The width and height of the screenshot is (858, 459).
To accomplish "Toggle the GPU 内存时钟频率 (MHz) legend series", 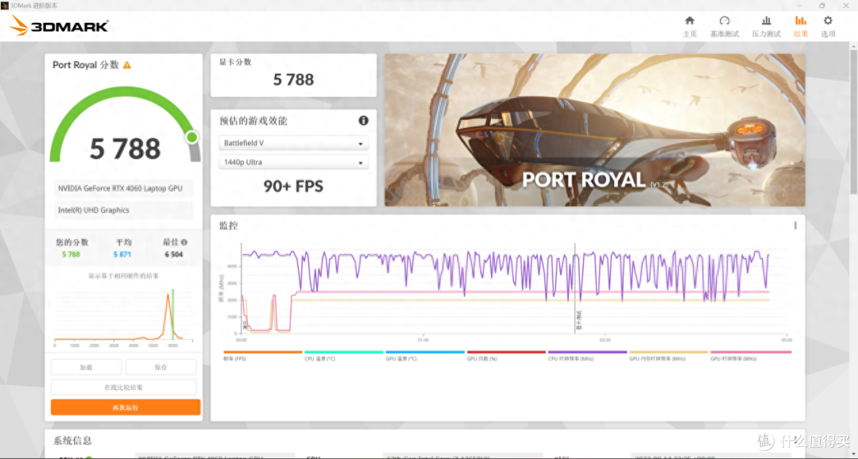I will click(x=668, y=356).
